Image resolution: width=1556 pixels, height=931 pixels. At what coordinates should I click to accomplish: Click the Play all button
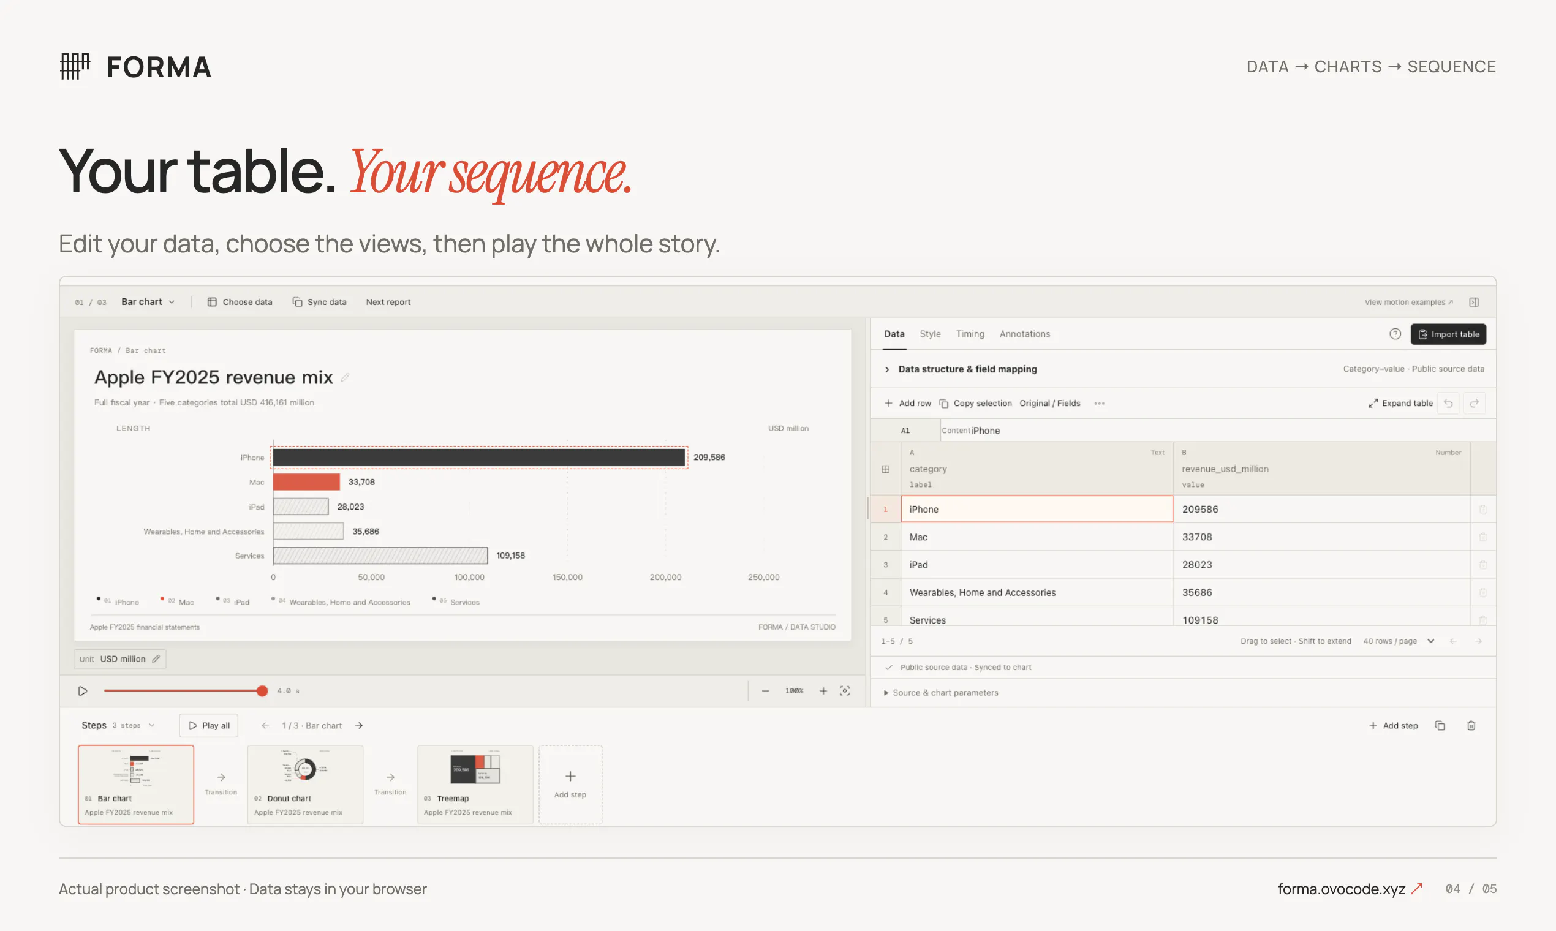tap(208, 725)
